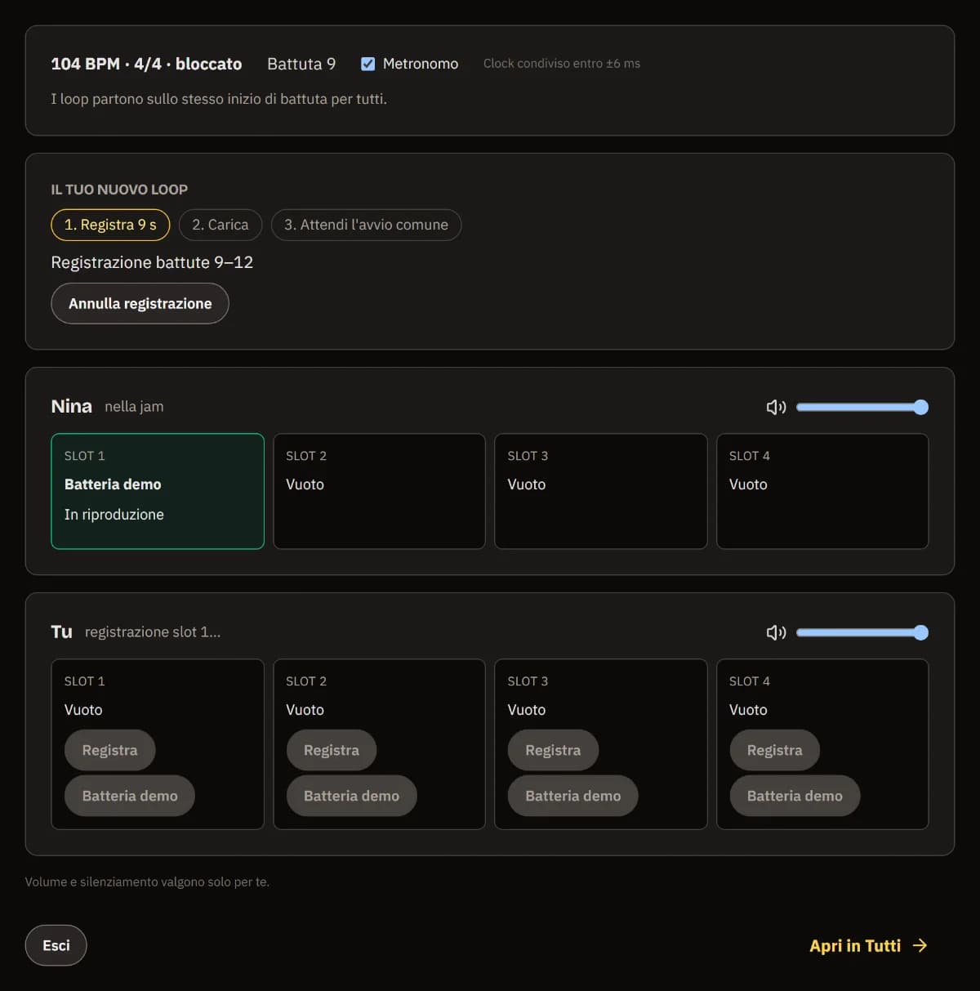Open Nina's Slot 1 Batteria demo card
980x991 pixels.
click(x=158, y=491)
